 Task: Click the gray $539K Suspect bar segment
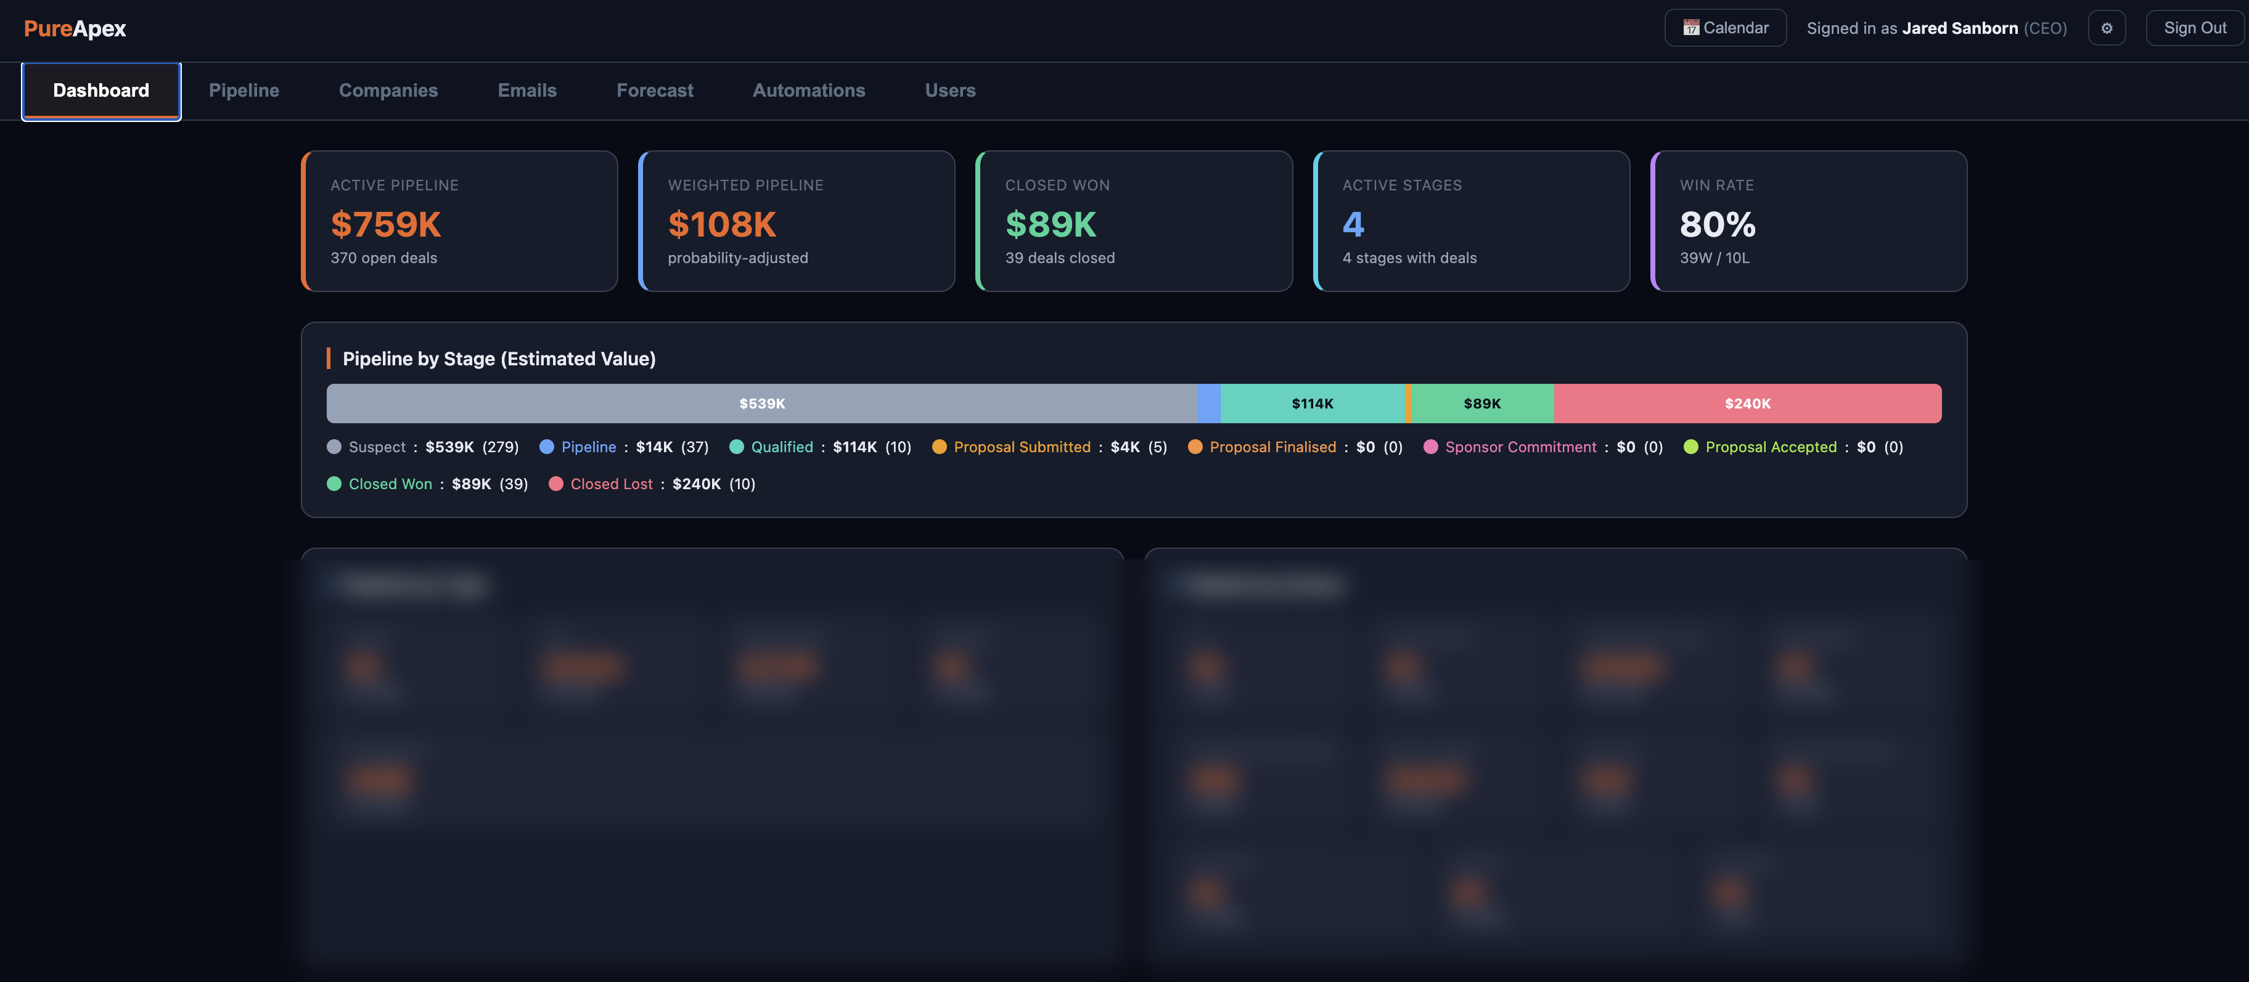pyautogui.click(x=762, y=404)
